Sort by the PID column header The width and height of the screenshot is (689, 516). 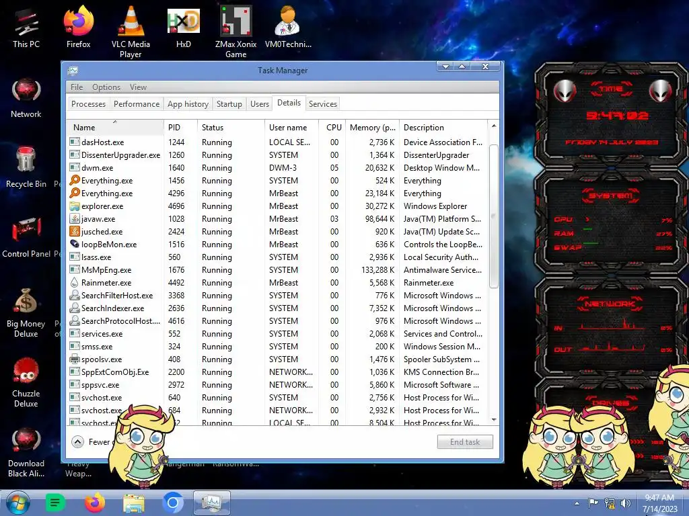[x=180, y=127]
